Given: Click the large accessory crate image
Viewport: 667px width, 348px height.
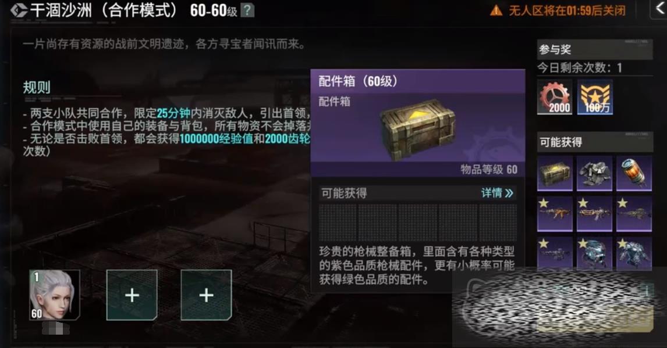Looking at the screenshot, I should (x=417, y=129).
